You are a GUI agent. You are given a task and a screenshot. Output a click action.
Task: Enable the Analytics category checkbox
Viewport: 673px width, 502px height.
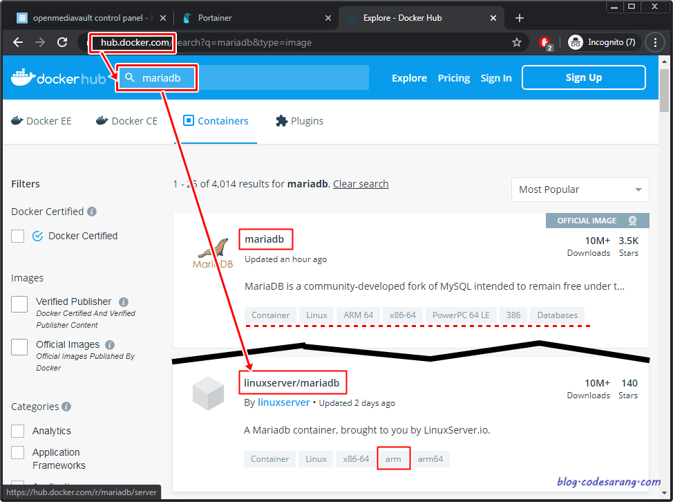pyautogui.click(x=17, y=431)
